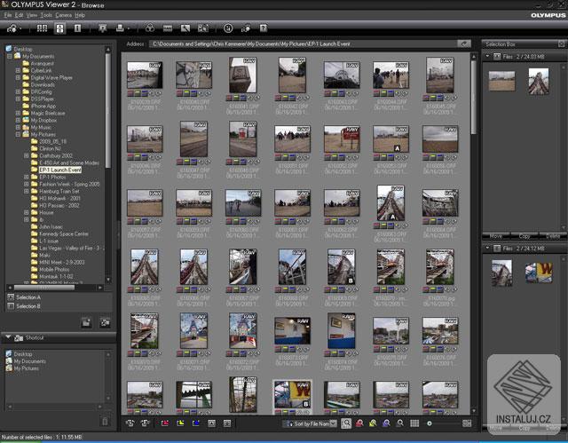Open the Tools menu
The height and width of the screenshot is (443, 568).
(46, 15)
